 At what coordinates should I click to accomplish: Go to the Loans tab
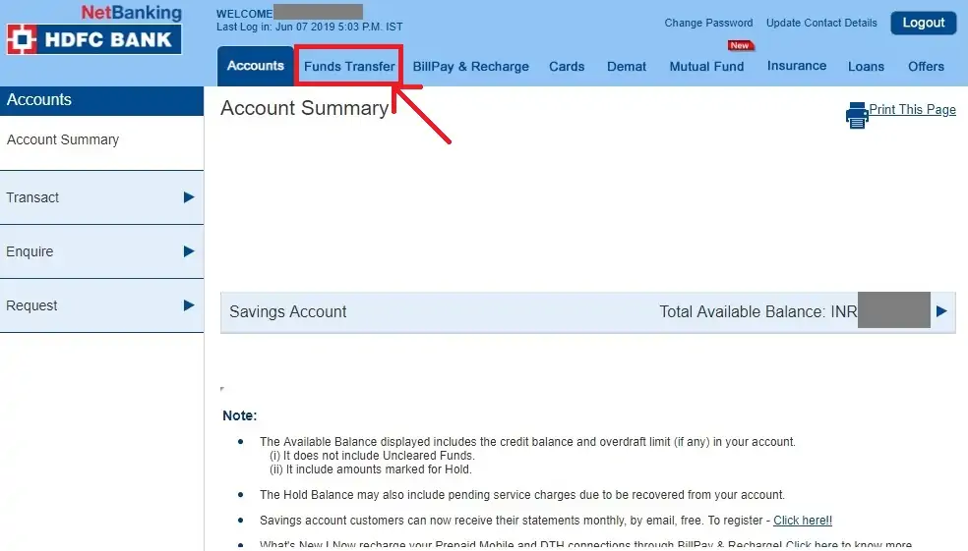[x=866, y=67]
